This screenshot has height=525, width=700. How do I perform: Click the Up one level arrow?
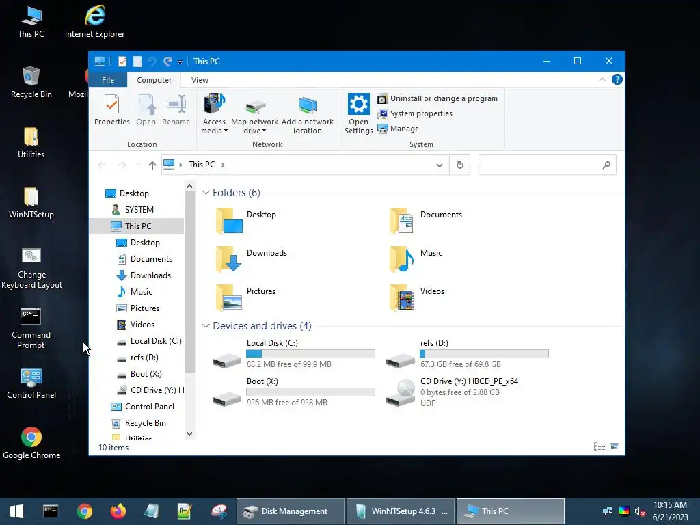point(152,165)
